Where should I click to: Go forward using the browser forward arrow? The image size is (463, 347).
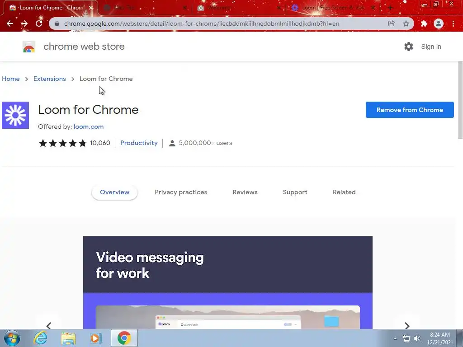24,23
